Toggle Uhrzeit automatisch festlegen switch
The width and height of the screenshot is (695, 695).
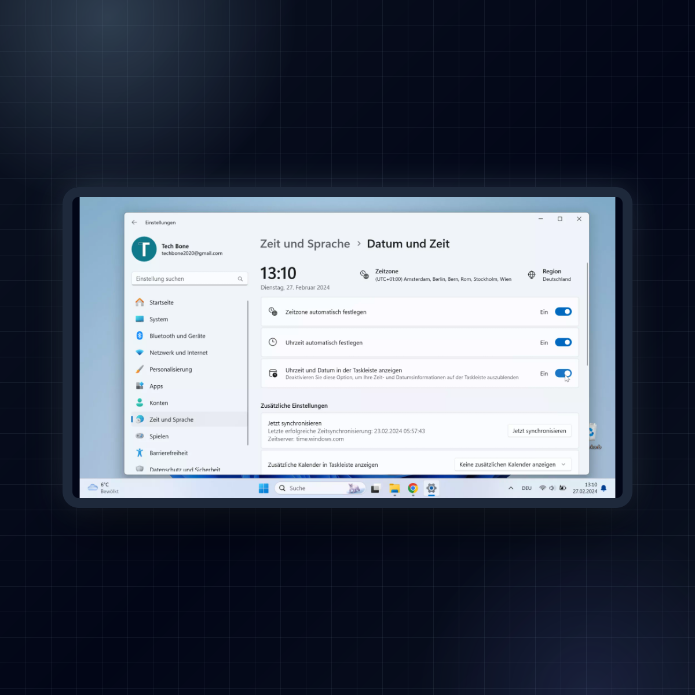pos(564,342)
